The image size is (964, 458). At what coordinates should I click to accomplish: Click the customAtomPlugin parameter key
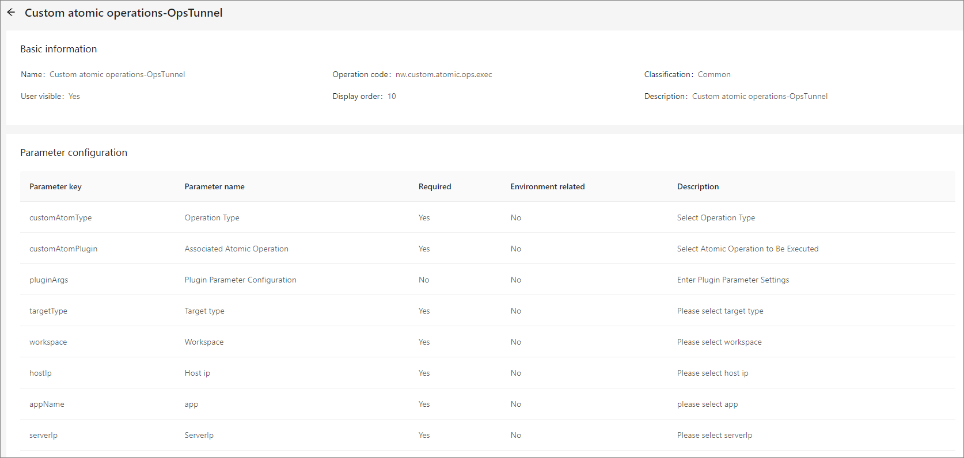tap(63, 249)
